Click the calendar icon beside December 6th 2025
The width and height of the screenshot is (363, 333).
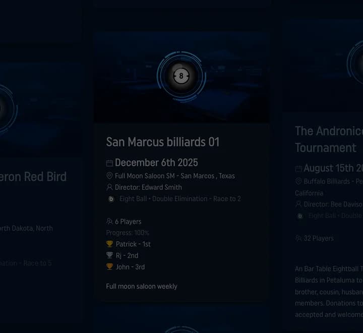tap(109, 163)
